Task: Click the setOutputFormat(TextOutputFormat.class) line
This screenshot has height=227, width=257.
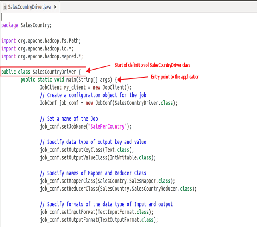Action: tap(99, 220)
